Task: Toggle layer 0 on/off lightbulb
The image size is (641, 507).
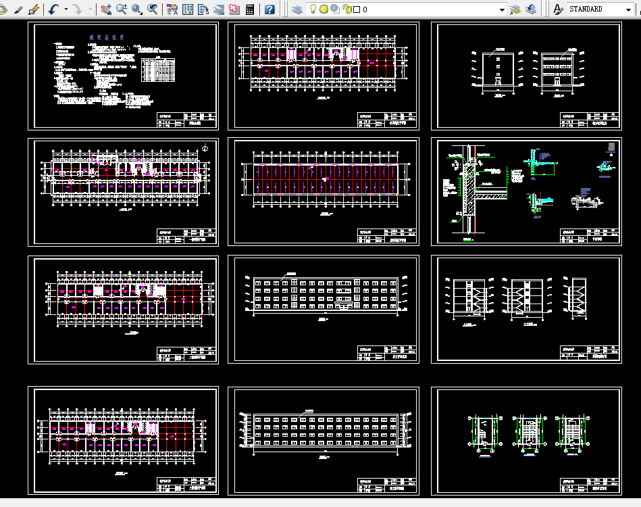Action: click(313, 9)
